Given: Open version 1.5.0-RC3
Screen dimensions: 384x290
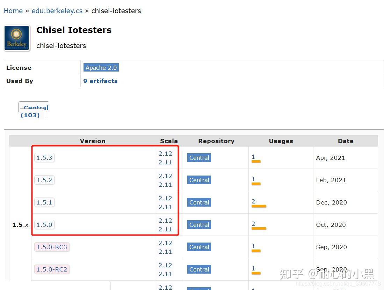Looking at the screenshot, I should pos(52,247).
